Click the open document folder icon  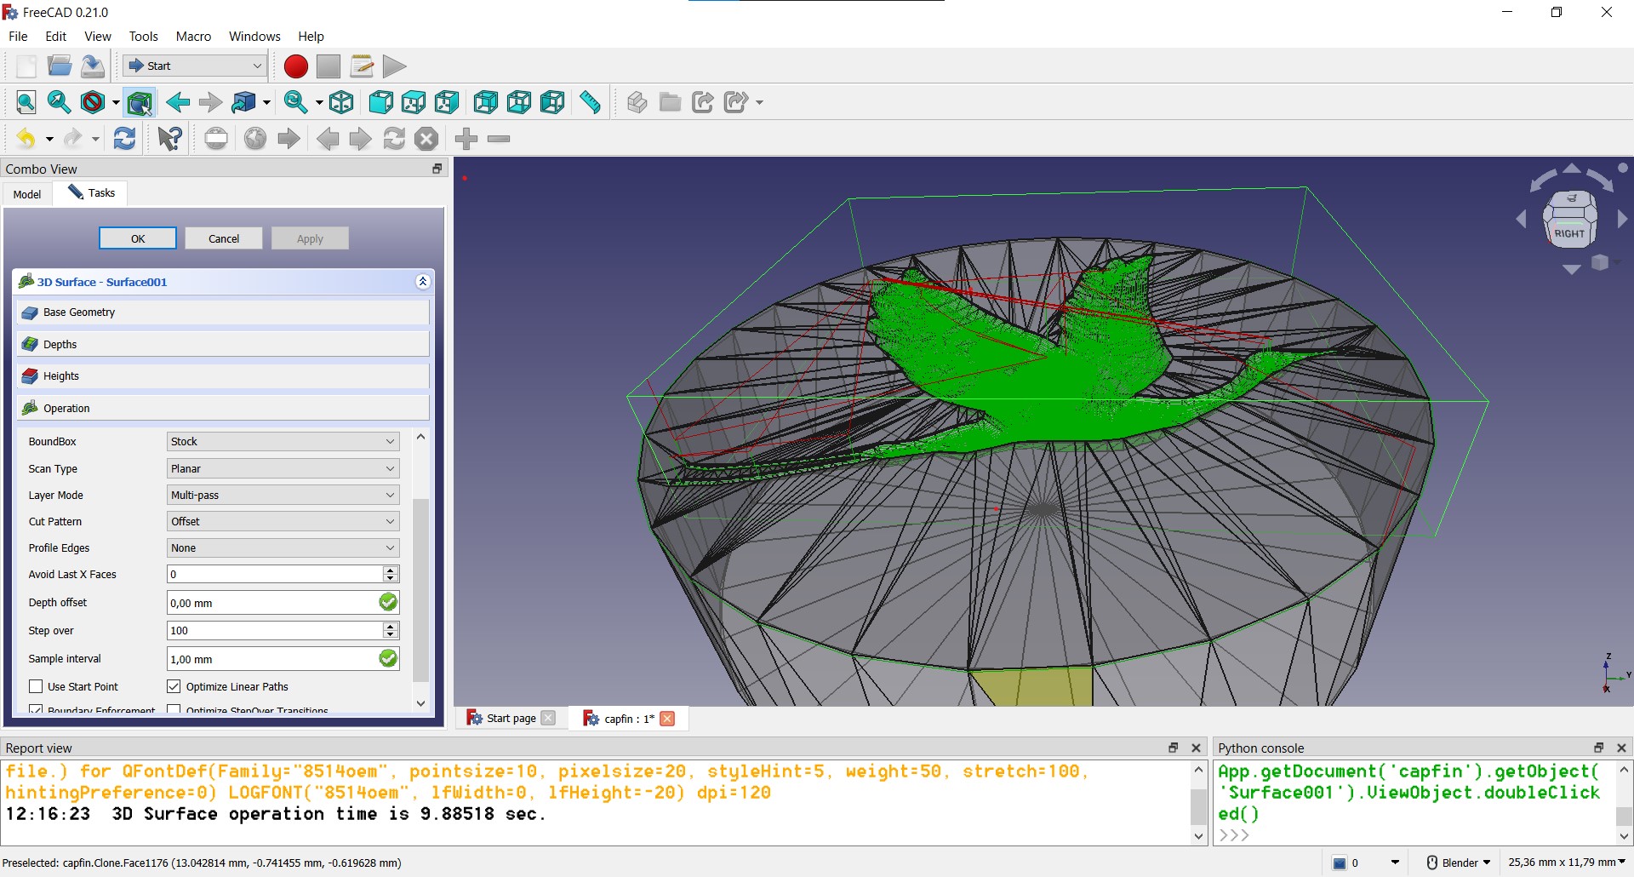[59, 66]
